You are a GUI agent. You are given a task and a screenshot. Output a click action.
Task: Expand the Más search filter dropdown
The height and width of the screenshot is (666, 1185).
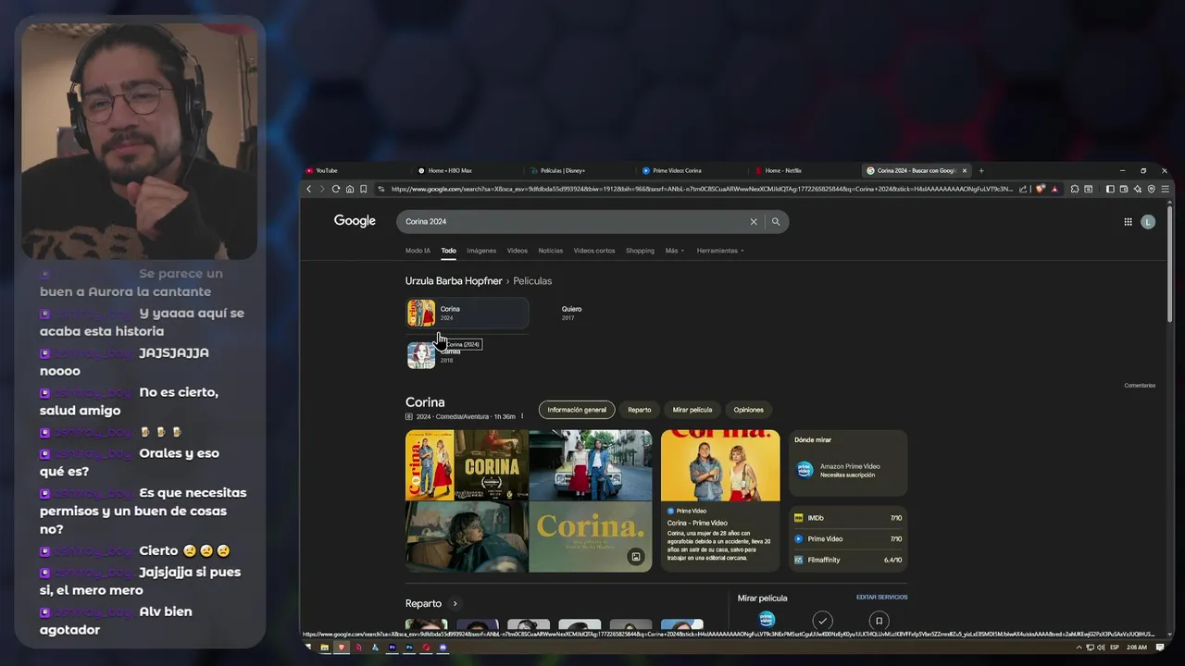click(x=675, y=251)
